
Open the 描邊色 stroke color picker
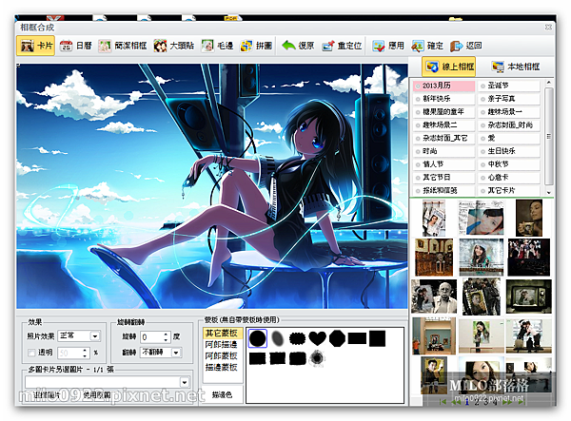coord(222,394)
